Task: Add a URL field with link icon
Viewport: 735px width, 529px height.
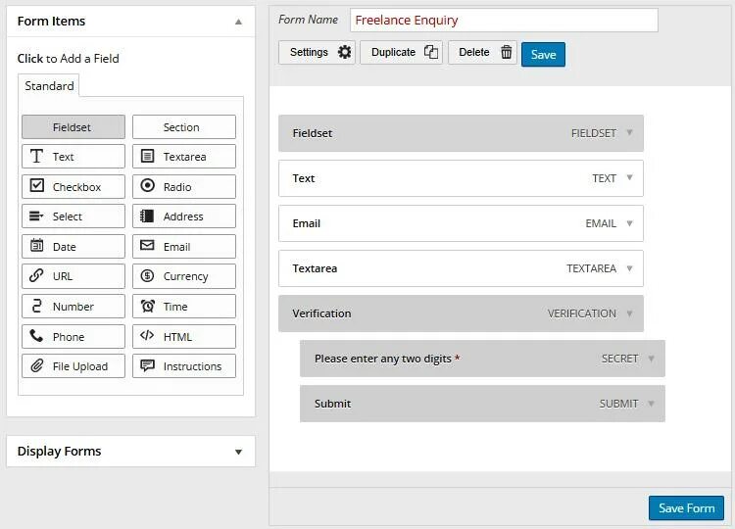Action: coord(73,276)
